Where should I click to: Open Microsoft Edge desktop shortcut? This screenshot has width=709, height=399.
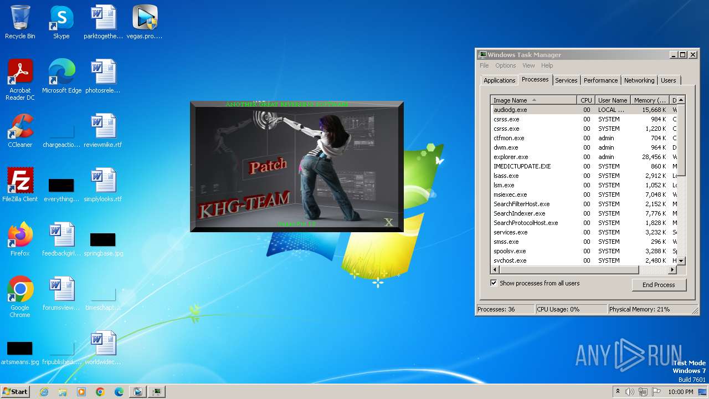(x=61, y=76)
